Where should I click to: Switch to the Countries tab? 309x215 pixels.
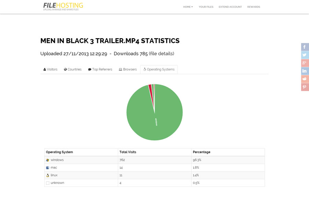pyautogui.click(x=73, y=69)
